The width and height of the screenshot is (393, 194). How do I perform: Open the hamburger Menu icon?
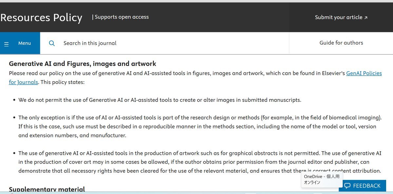6,43
